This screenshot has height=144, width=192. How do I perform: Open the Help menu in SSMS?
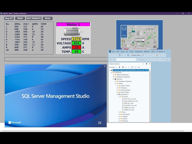(153, 52)
